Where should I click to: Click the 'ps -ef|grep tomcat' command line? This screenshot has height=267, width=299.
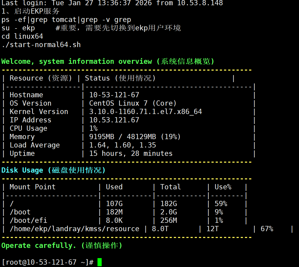[66, 20]
